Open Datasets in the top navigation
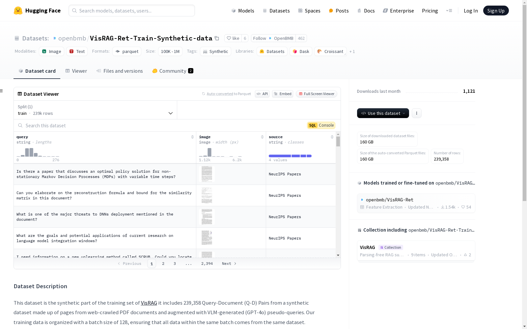 276,11
